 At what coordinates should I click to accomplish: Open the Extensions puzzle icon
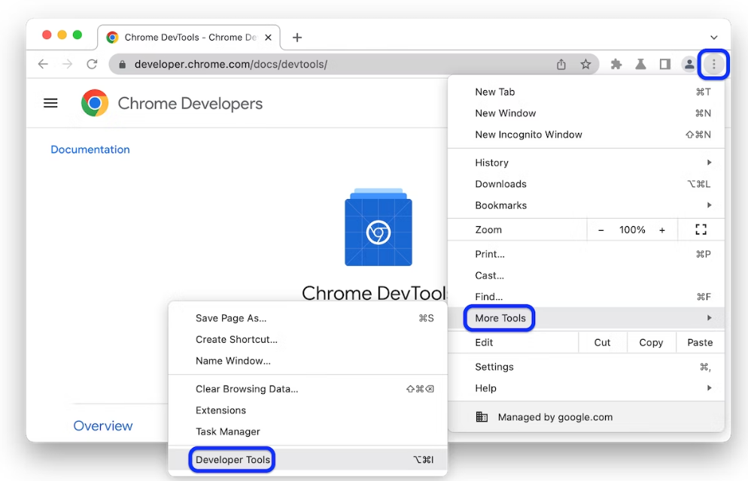click(x=616, y=65)
